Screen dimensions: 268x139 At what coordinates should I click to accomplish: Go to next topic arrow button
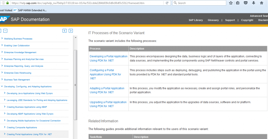71,31
